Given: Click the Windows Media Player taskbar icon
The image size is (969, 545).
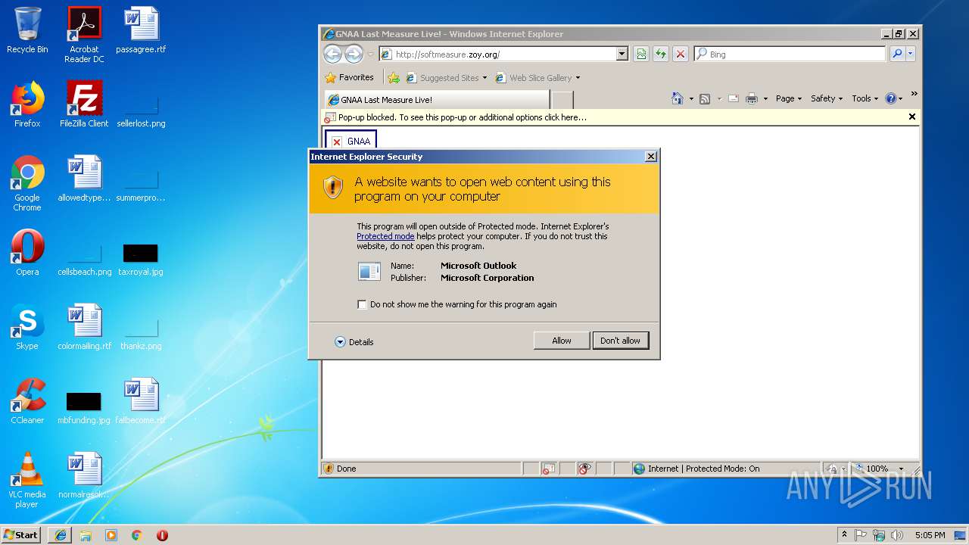Looking at the screenshot, I should click(111, 535).
